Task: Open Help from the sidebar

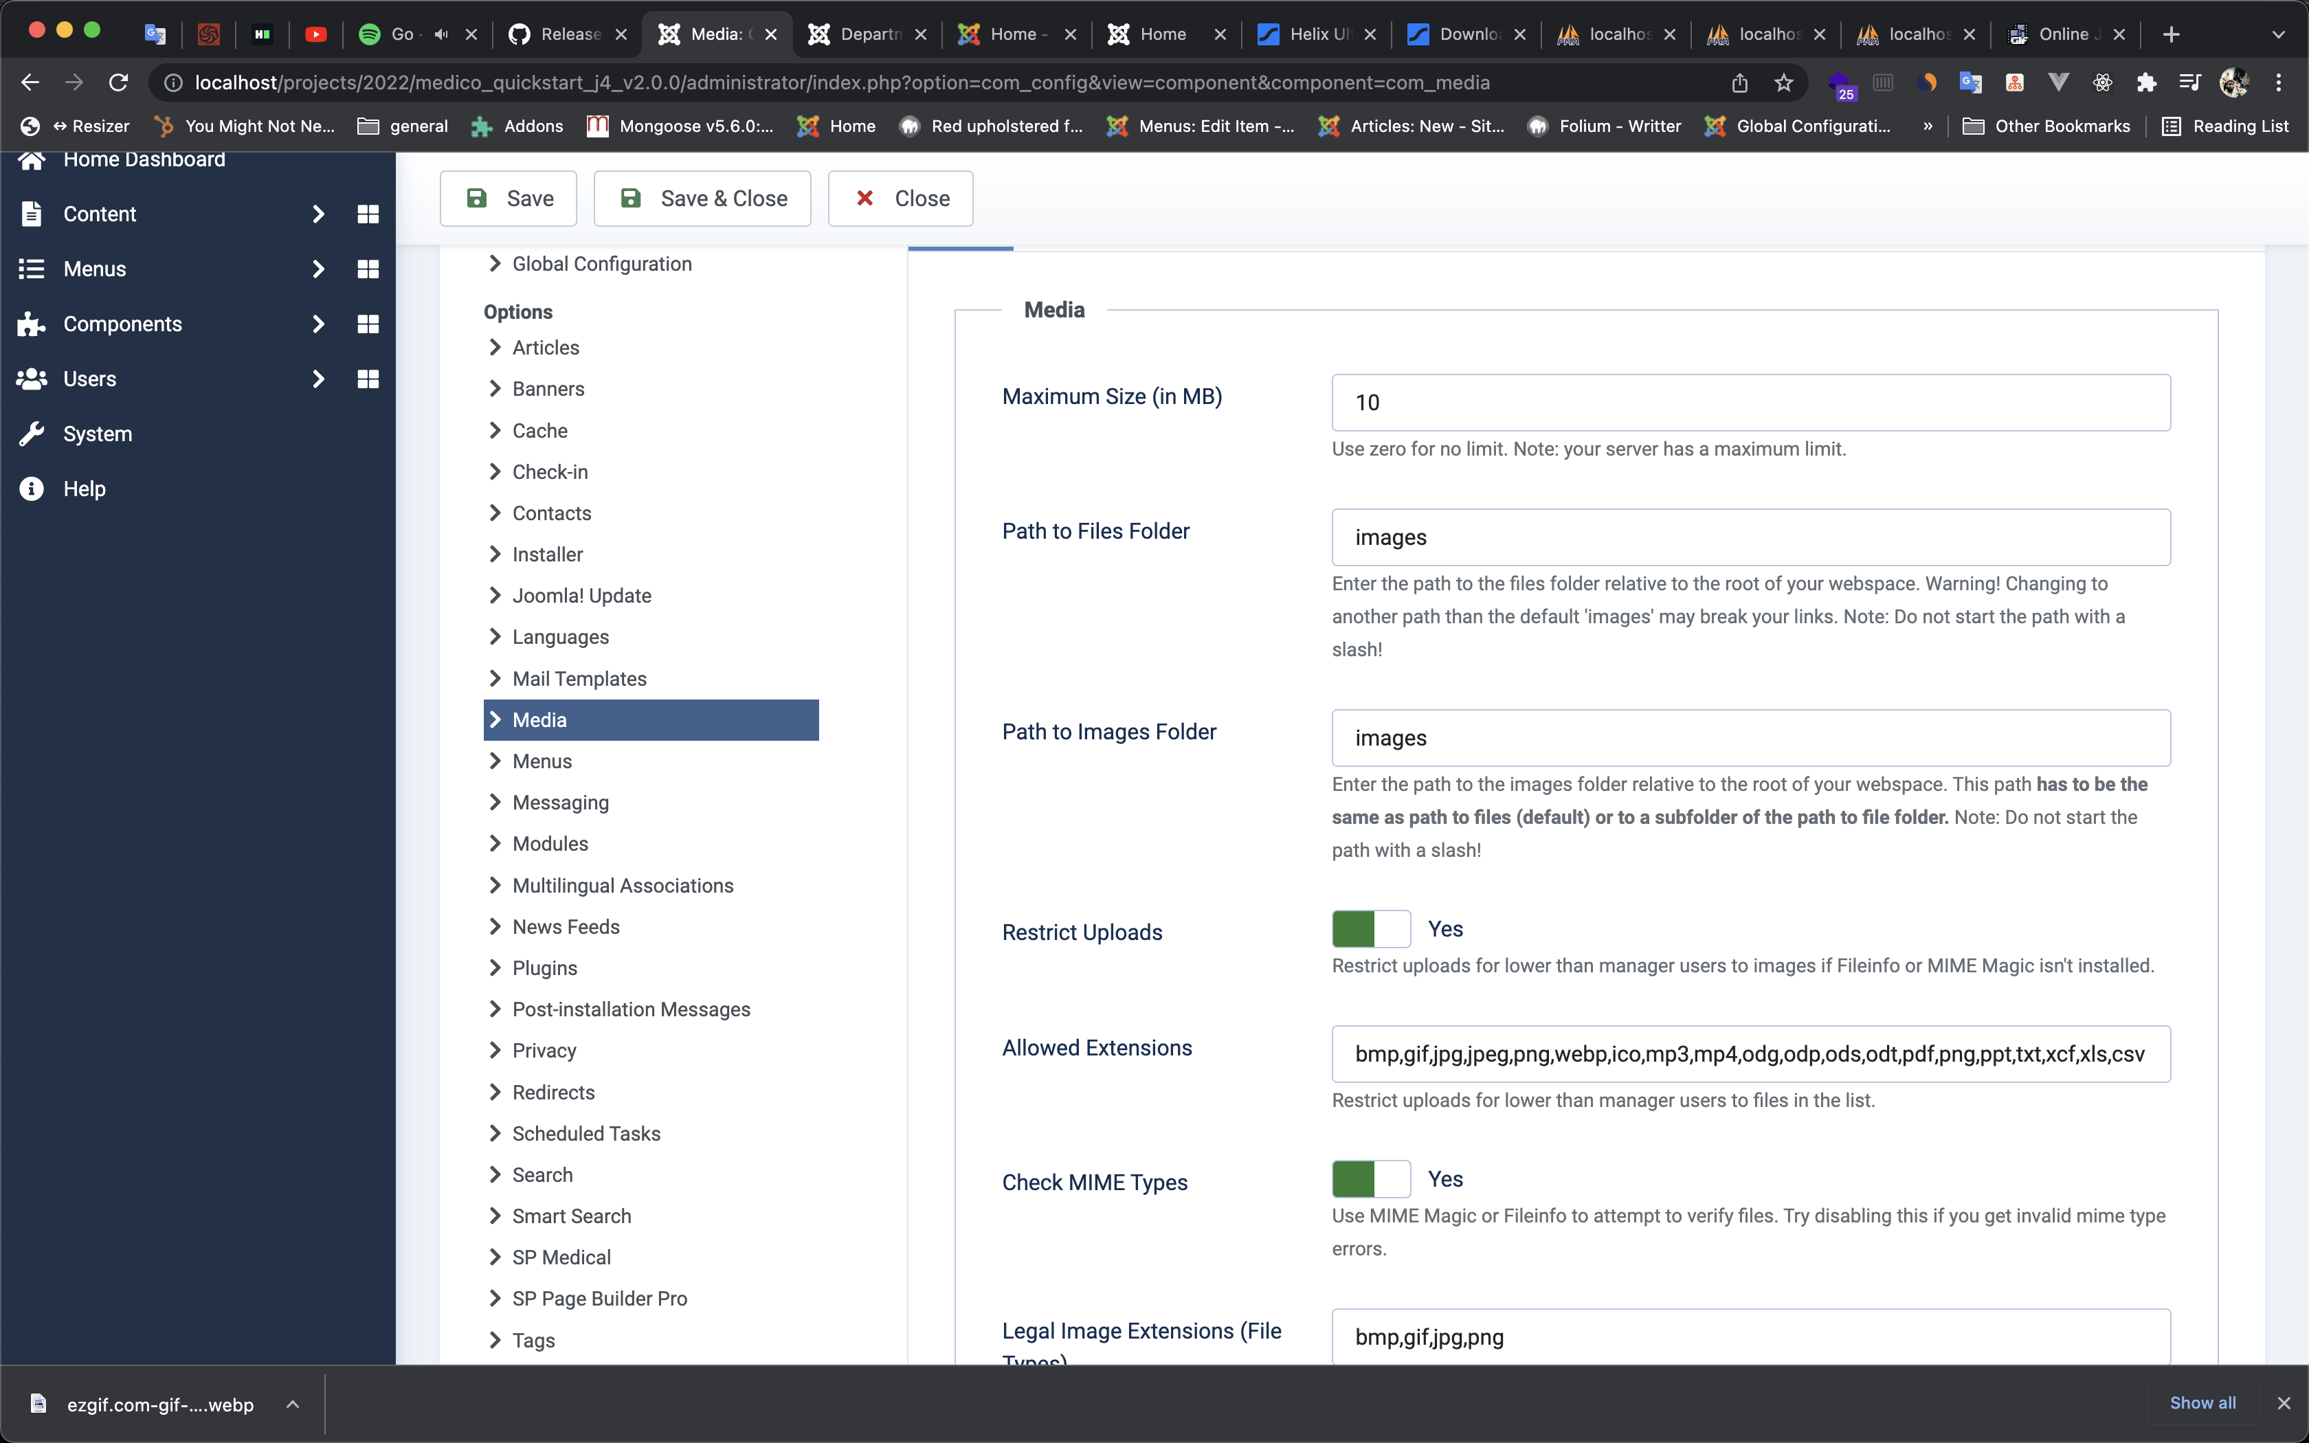Action: [x=84, y=489]
